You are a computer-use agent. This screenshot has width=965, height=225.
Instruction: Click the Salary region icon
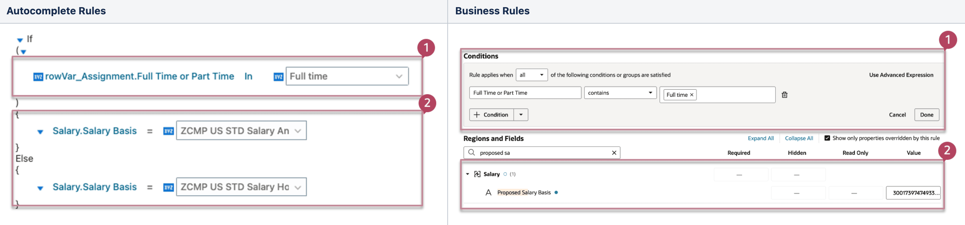coord(477,174)
